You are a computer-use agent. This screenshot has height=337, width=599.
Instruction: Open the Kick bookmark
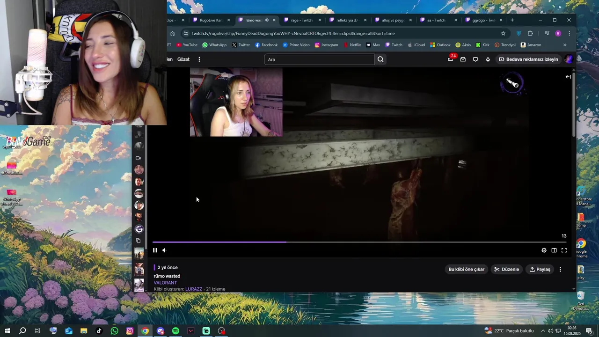(x=482, y=45)
